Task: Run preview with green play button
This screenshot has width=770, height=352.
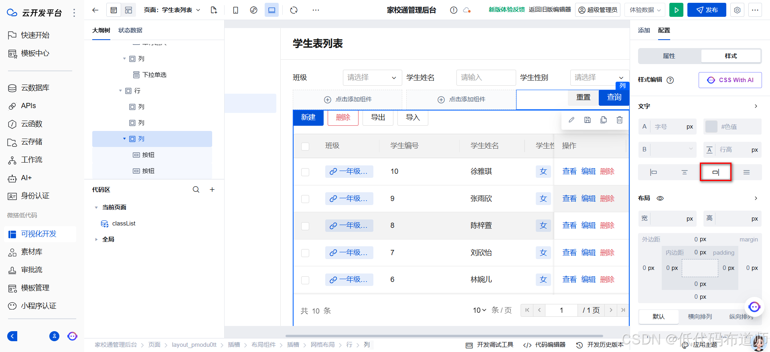Action: pyautogui.click(x=677, y=10)
